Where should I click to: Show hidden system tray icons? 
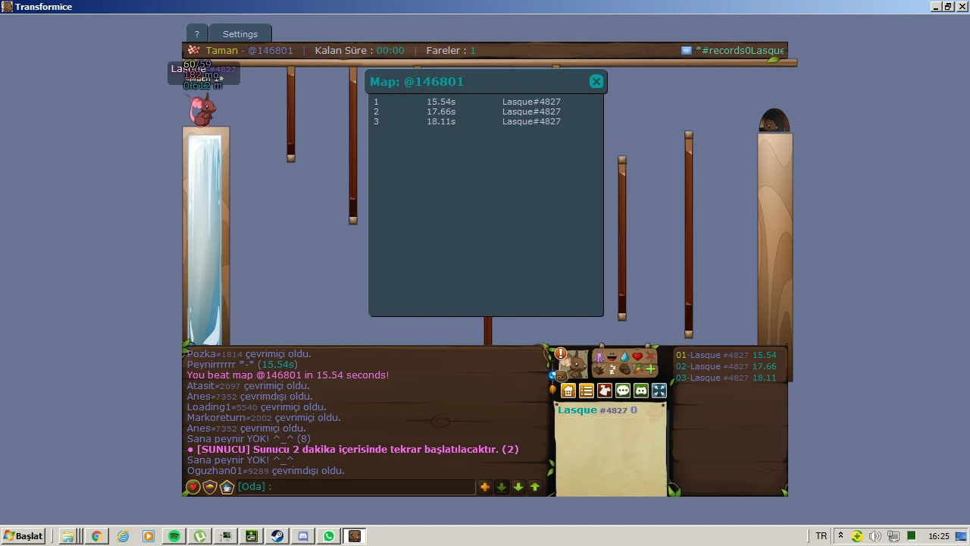point(840,536)
